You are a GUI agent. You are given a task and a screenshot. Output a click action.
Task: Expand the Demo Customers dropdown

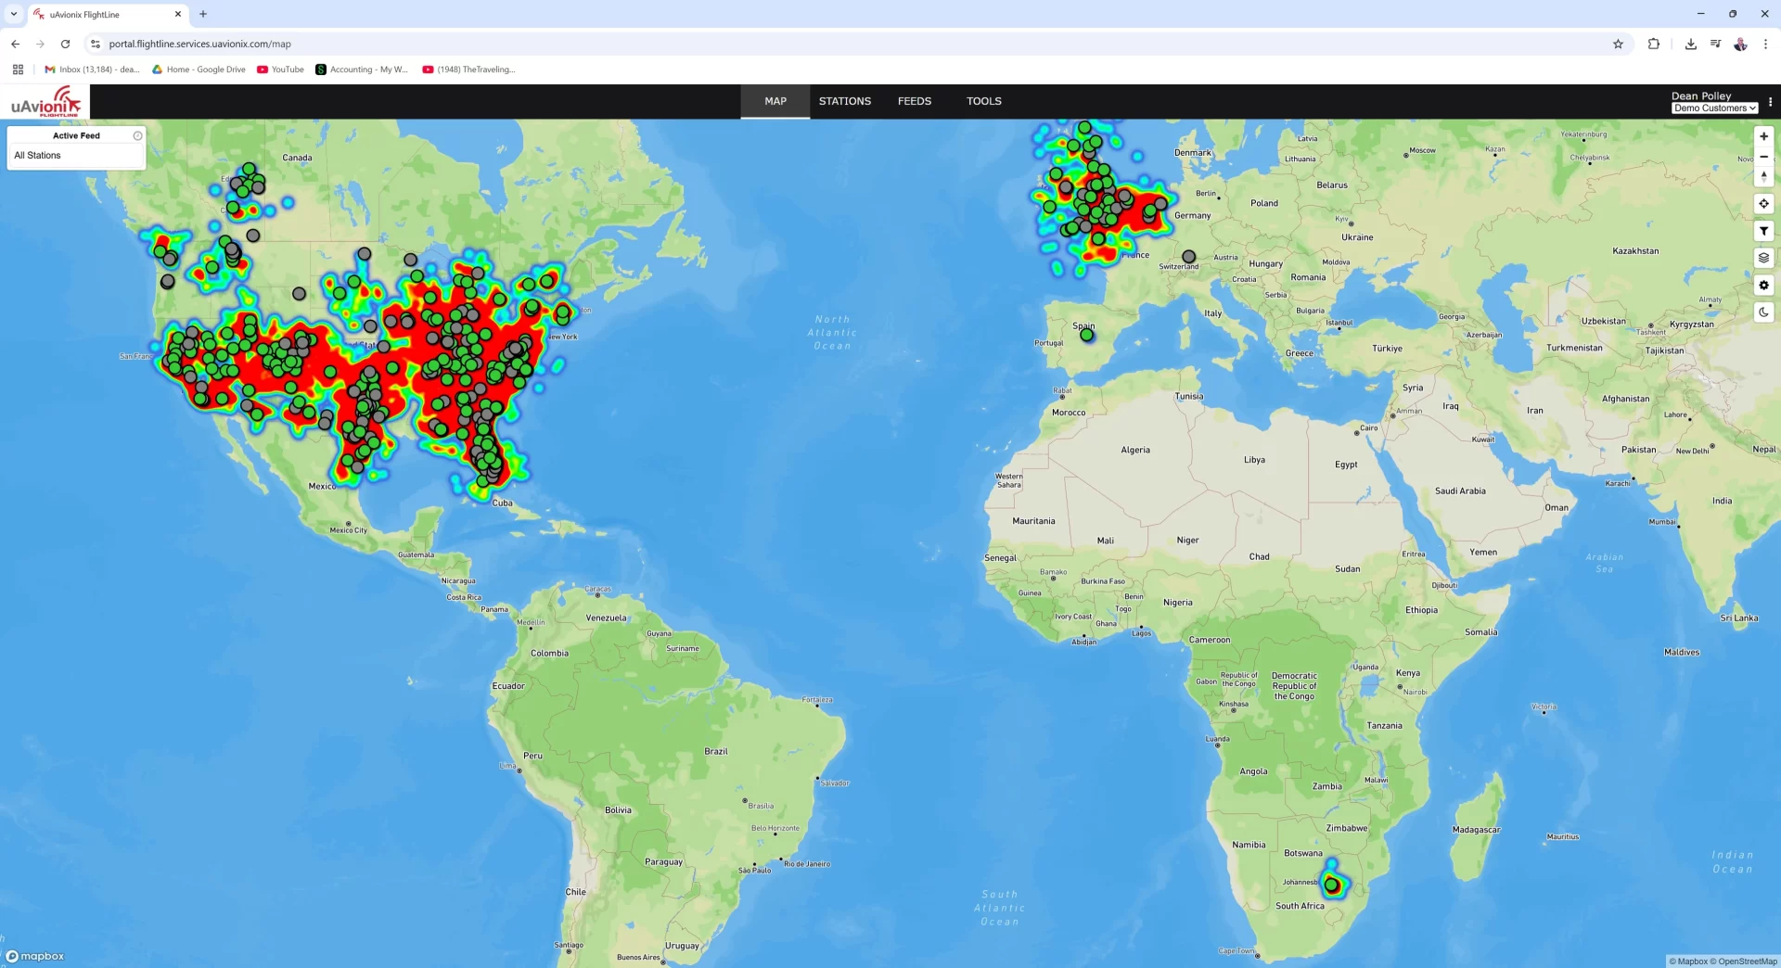click(1714, 108)
